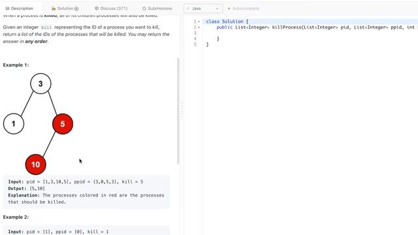Click white node 1 in the diagram
Viewport: 418px width, 235px height.
pos(14,123)
